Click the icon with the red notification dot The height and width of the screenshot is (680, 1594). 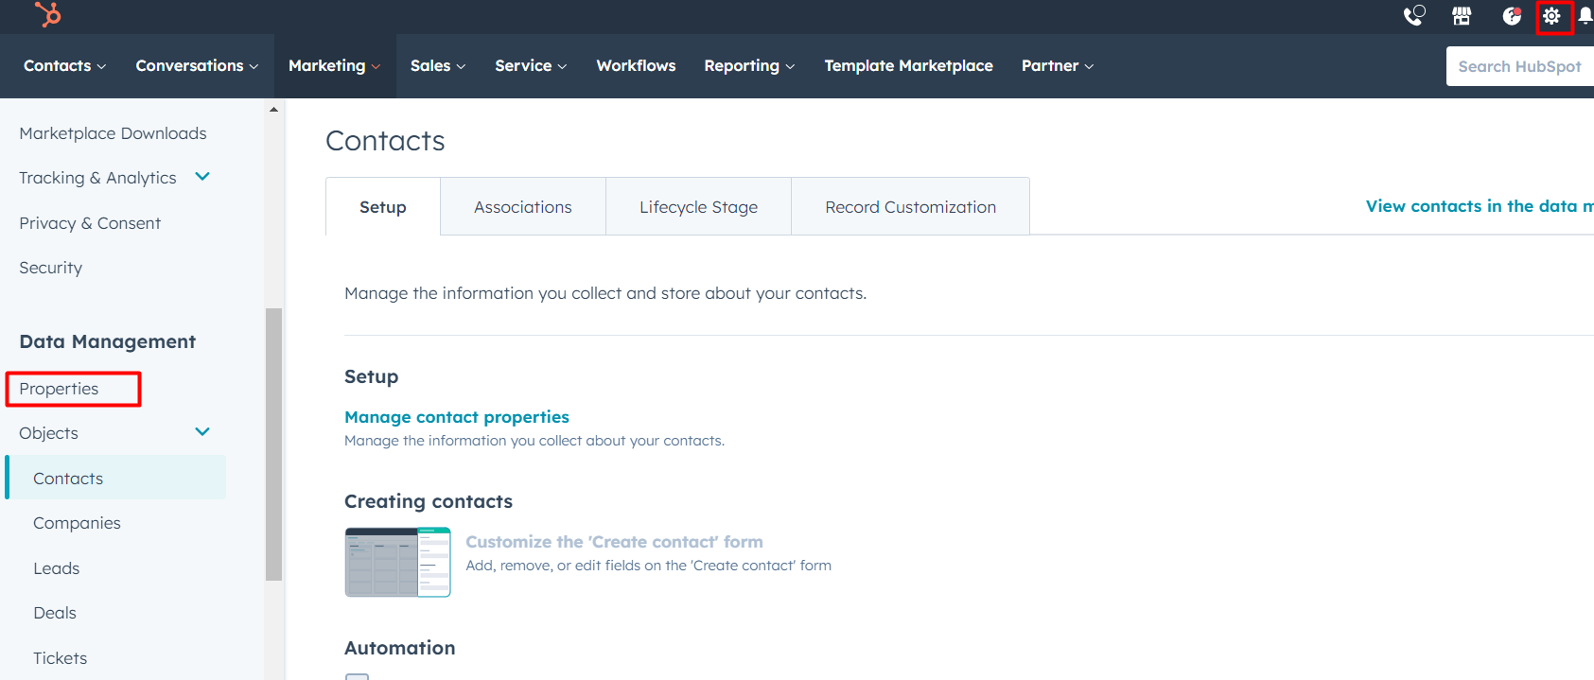[1512, 15]
